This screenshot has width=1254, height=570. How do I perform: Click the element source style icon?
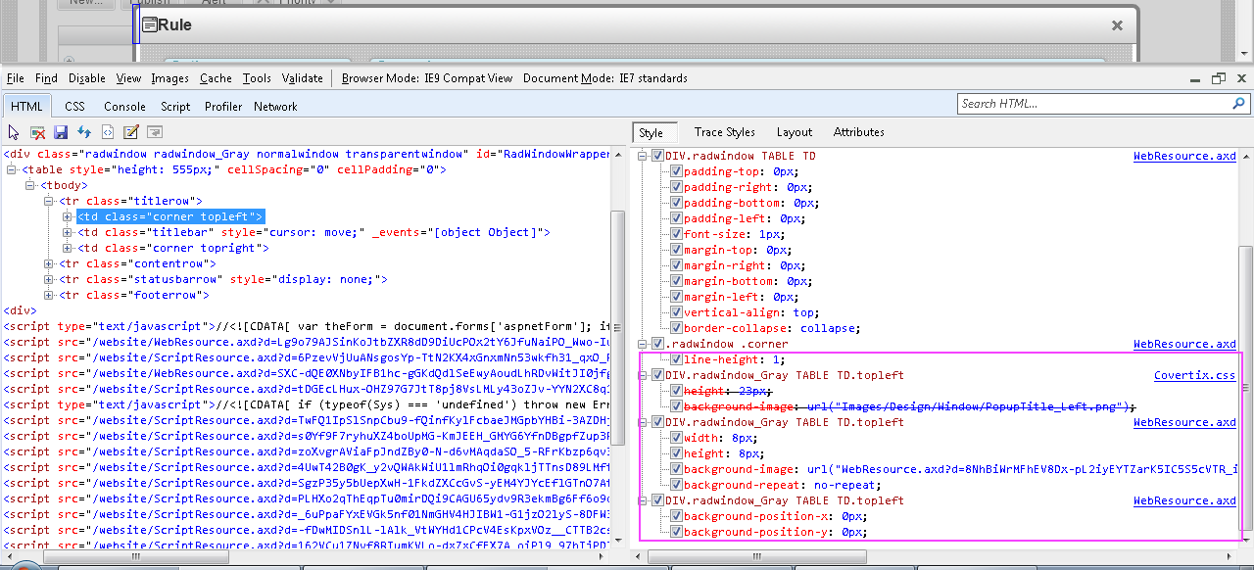108,132
